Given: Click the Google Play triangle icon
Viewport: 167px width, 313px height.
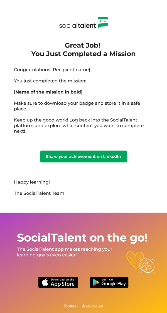Looking at the screenshot, I should click(96, 283).
